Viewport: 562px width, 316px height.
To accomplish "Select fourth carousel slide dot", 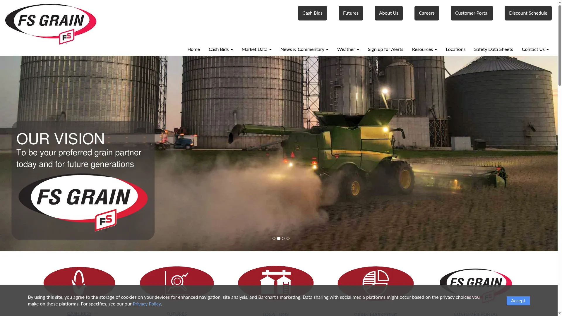I will [288, 238].
